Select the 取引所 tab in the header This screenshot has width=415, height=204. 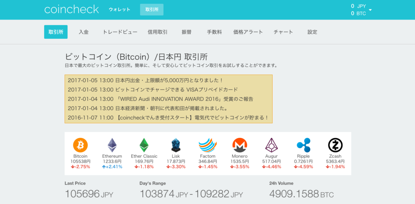152,10
